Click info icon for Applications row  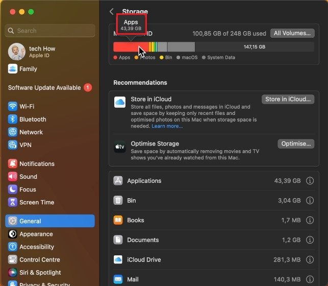pyautogui.click(x=310, y=181)
